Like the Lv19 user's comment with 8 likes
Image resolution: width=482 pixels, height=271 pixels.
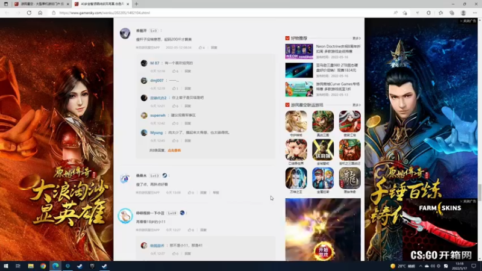tap(191, 230)
